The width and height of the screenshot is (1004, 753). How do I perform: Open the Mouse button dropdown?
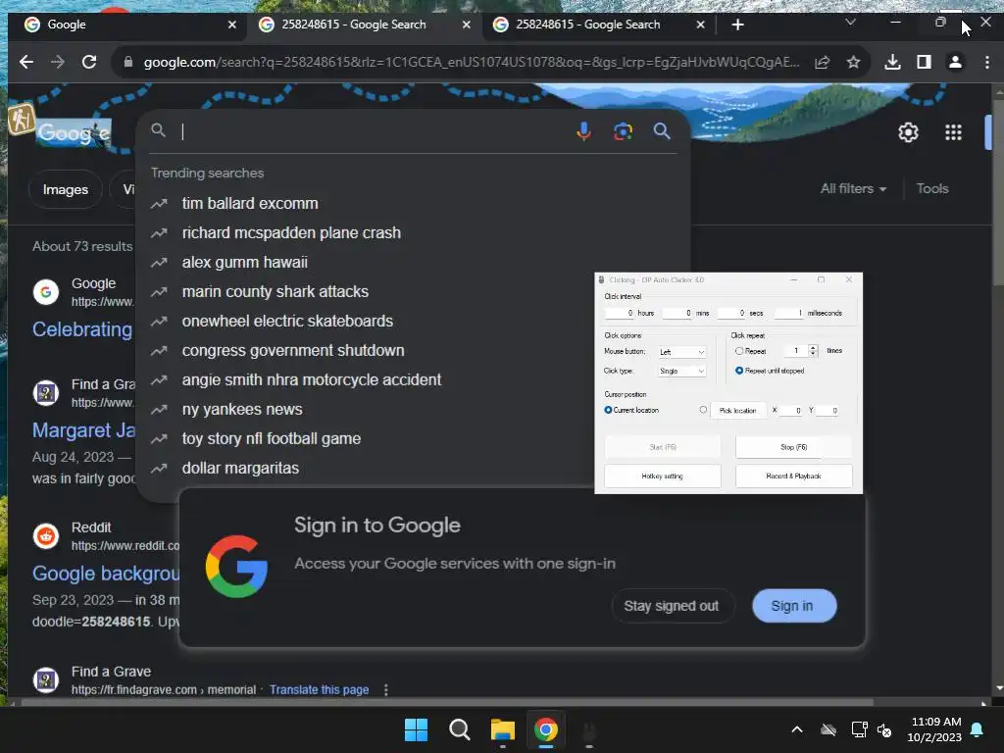tap(682, 352)
